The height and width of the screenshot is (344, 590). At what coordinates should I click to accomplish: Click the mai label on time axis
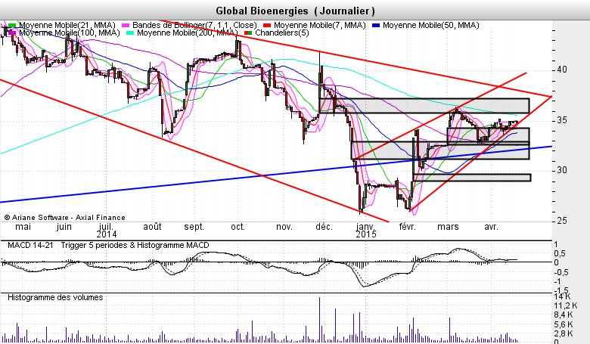click(23, 227)
